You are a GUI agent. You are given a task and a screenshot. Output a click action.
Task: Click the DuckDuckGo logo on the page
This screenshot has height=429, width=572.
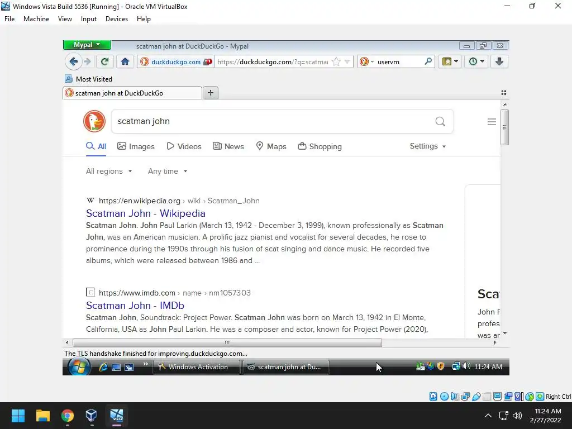pyautogui.click(x=94, y=121)
